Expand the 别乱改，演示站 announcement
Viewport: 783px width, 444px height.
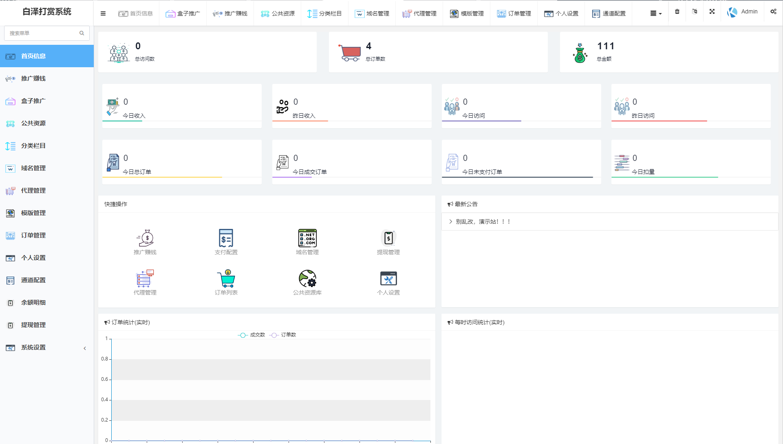[483, 222]
